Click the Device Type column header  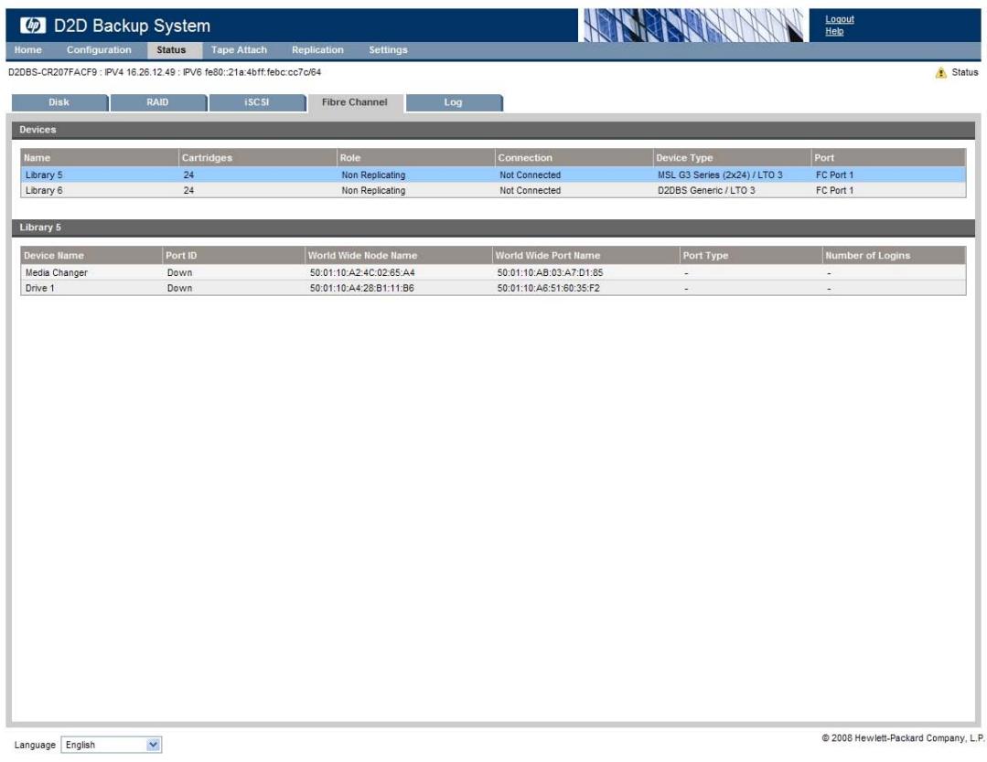[x=732, y=158]
